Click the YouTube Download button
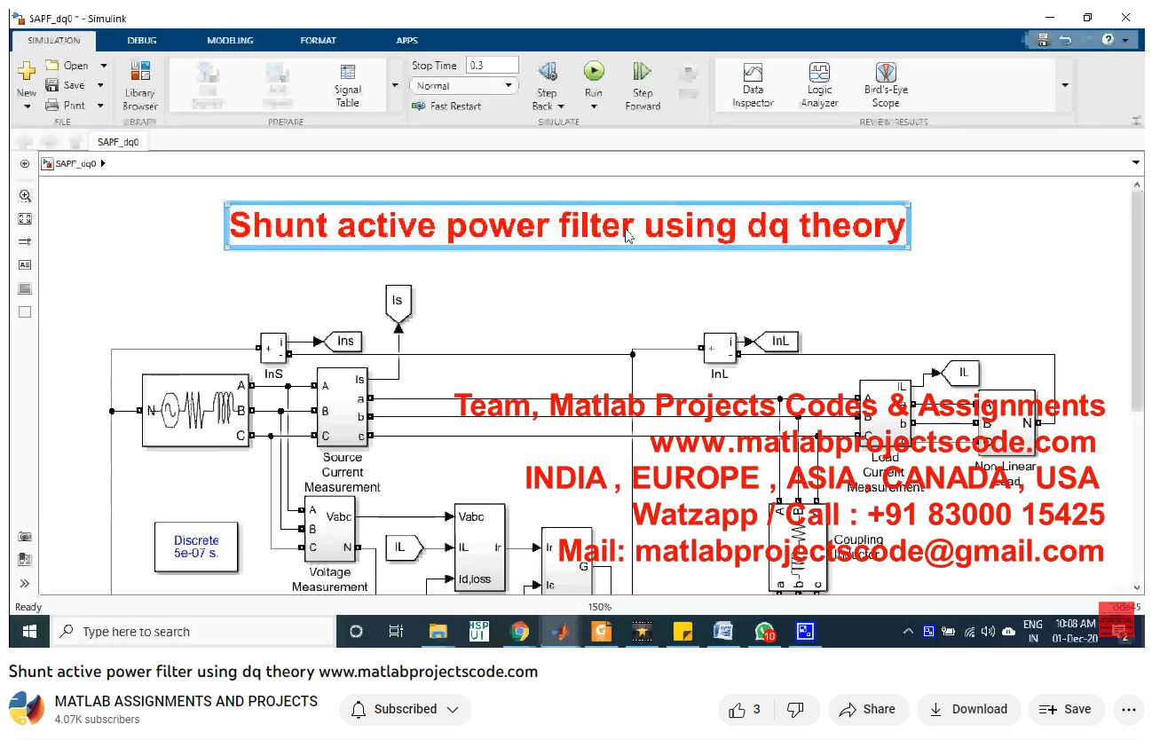 click(x=968, y=710)
